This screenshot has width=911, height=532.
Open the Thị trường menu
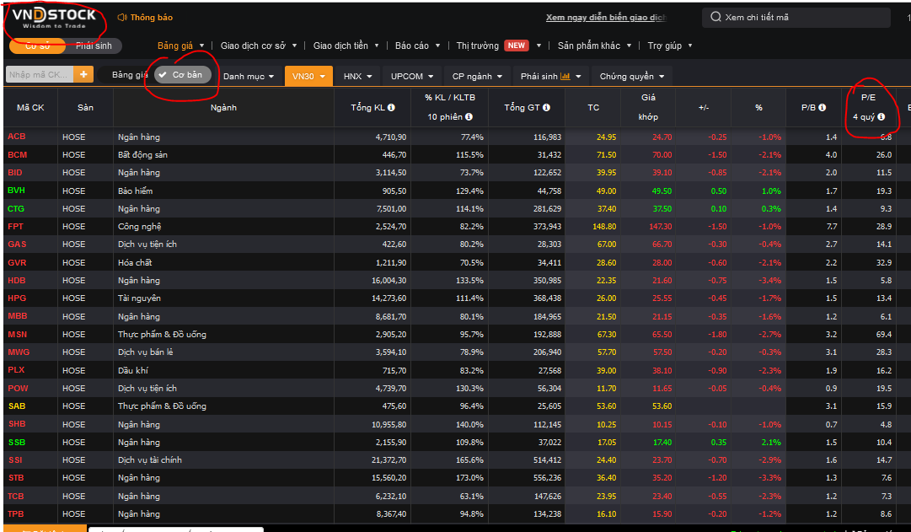pos(478,46)
